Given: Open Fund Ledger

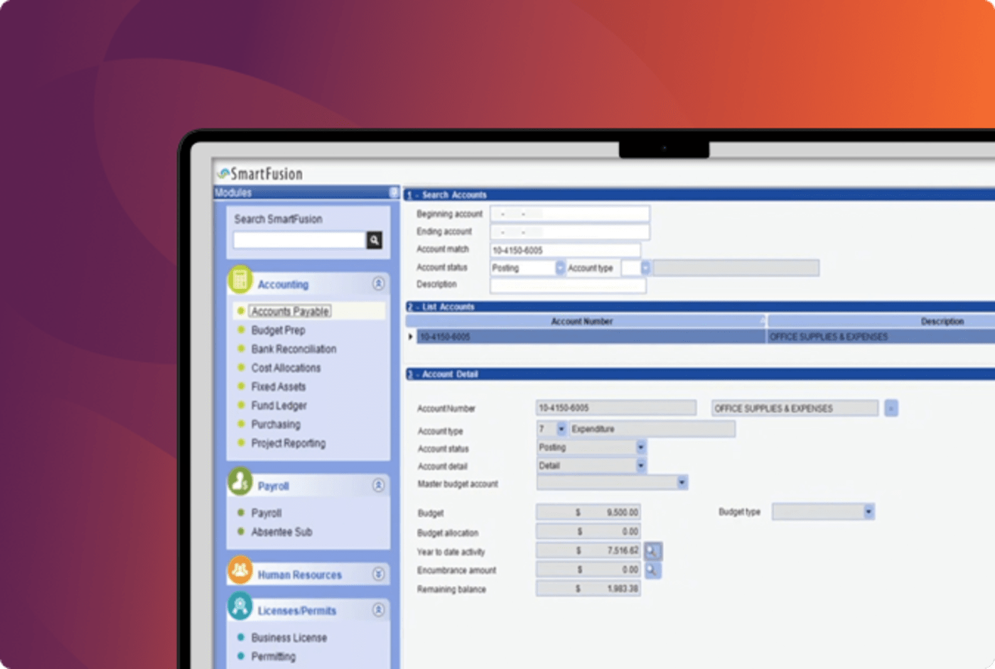Looking at the screenshot, I should click(279, 406).
